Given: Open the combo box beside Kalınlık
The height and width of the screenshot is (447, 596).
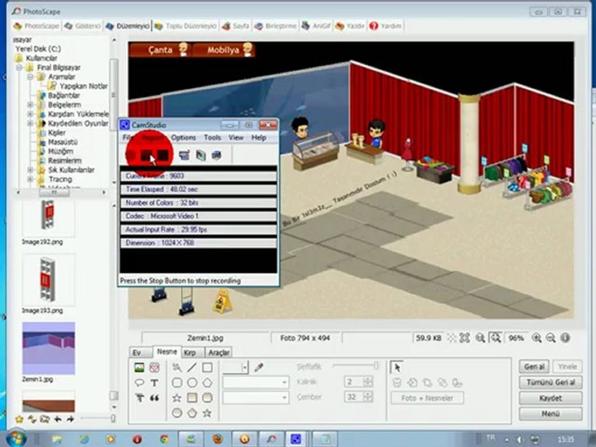Looking at the screenshot, I should [255, 382].
